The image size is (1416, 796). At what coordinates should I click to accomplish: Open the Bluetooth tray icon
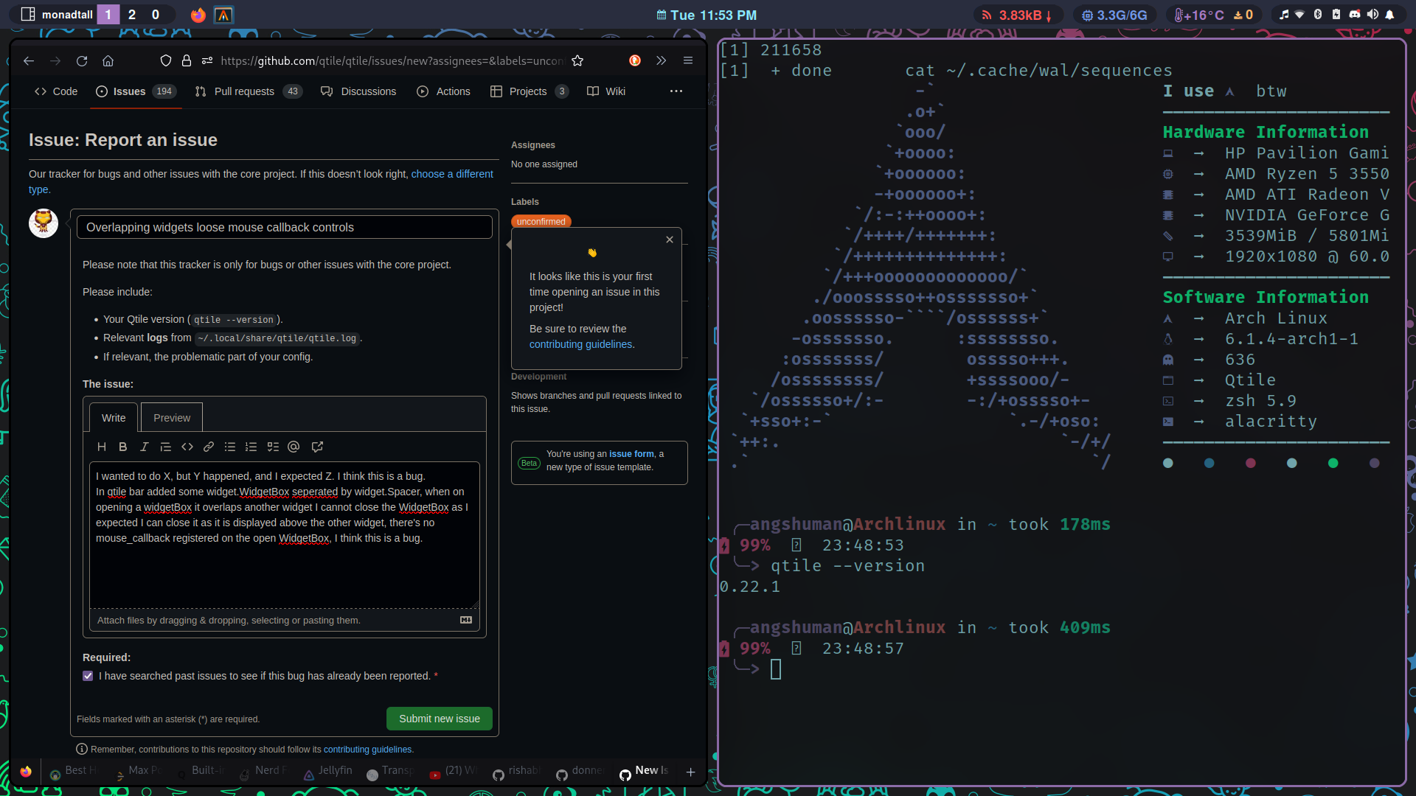click(x=1318, y=15)
